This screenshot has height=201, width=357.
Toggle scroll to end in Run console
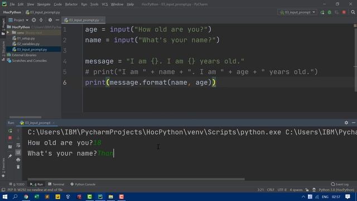(18, 152)
